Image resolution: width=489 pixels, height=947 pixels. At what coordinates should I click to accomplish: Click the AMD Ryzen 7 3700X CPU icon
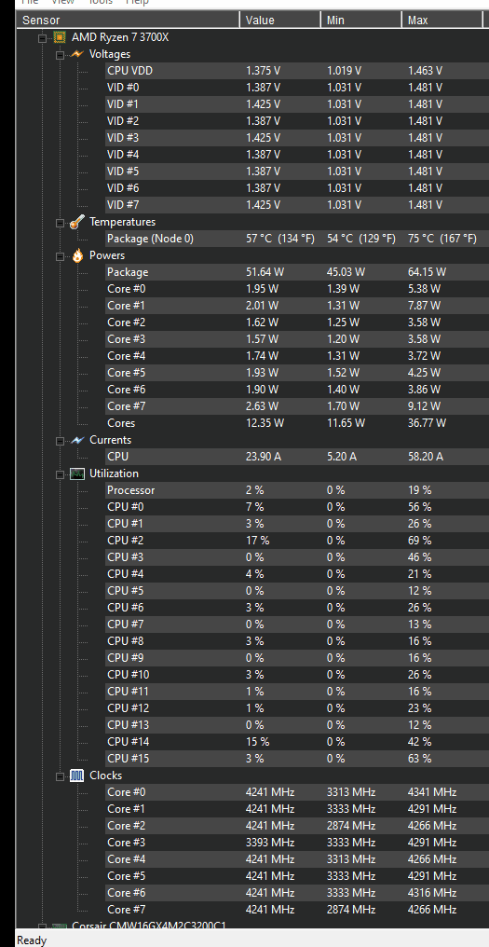pyautogui.click(x=60, y=37)
